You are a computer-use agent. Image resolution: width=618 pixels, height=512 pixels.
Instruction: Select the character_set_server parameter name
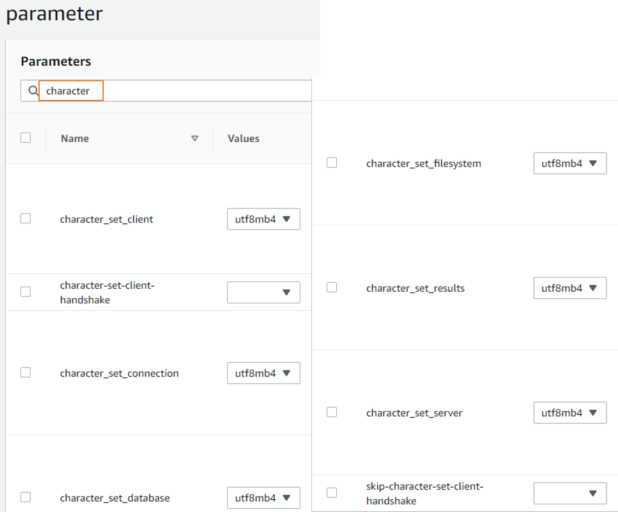click(414, 413)
